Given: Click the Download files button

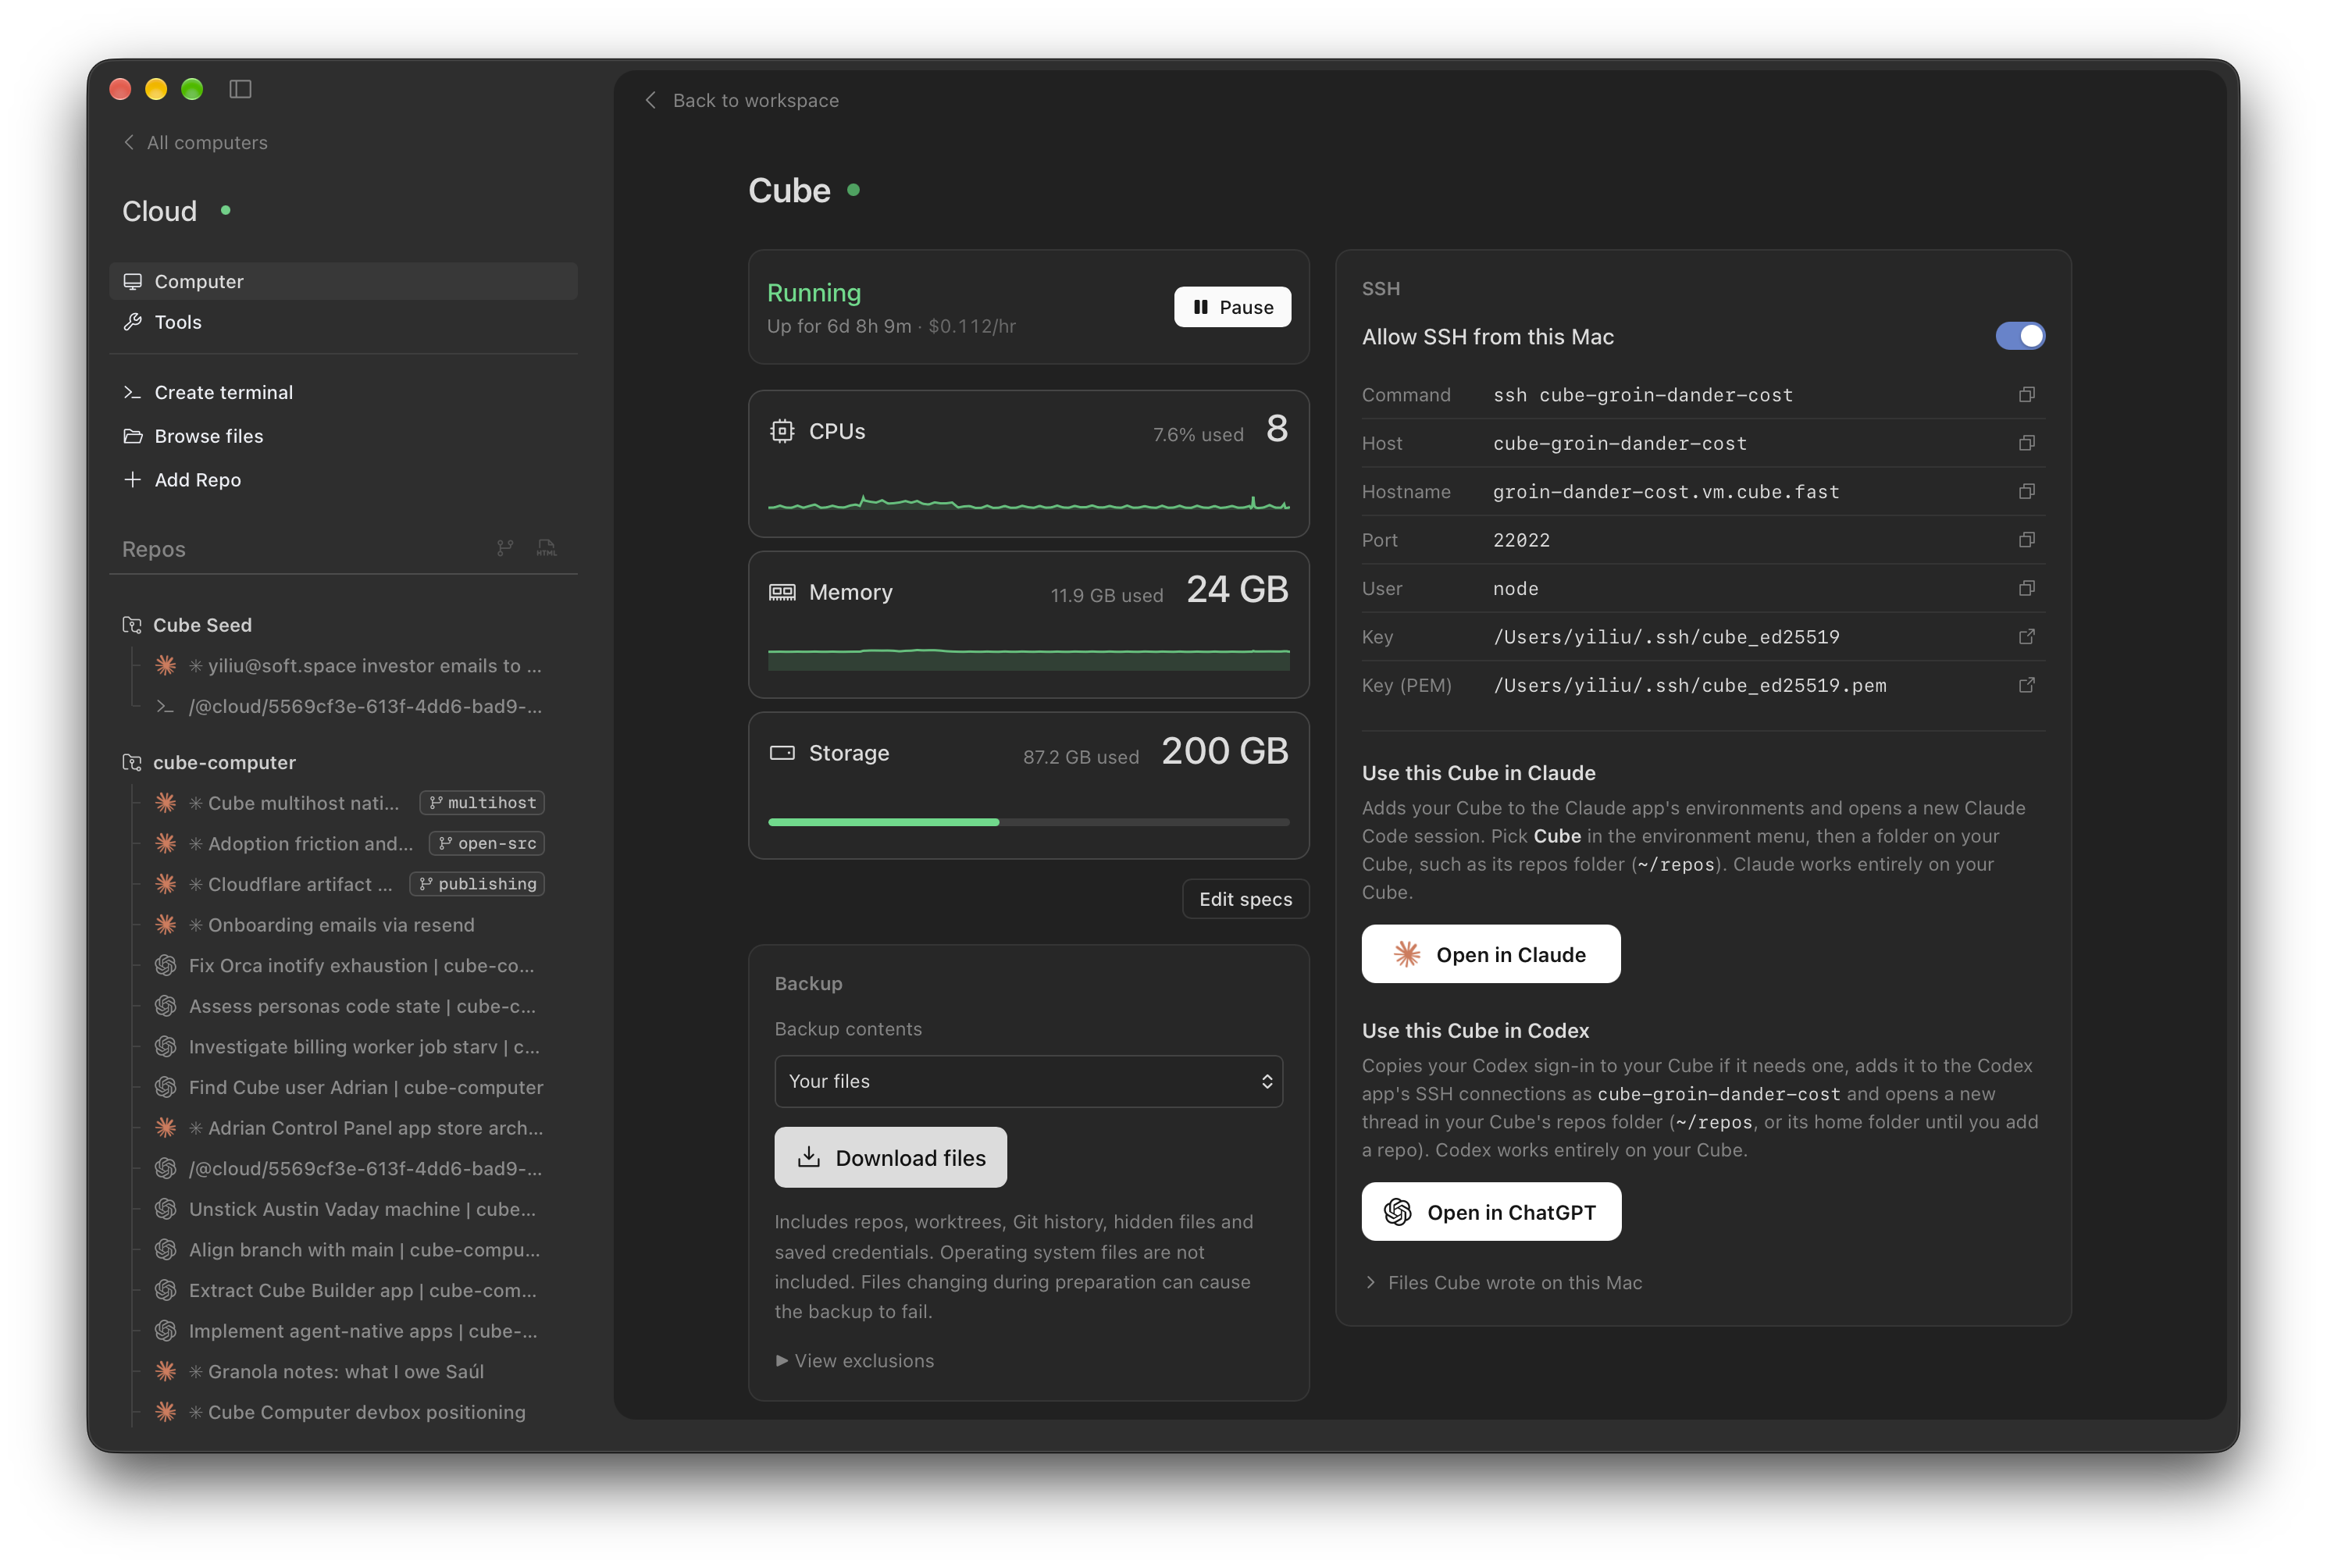Looking at the screenshot, I should (890, 1157).
